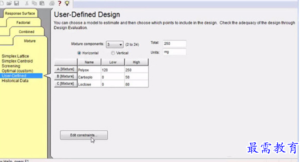Image resolution: width=302 pixels, height=162 pixels.
Task: Choose Optimal (custom) design
Action: 17,71
